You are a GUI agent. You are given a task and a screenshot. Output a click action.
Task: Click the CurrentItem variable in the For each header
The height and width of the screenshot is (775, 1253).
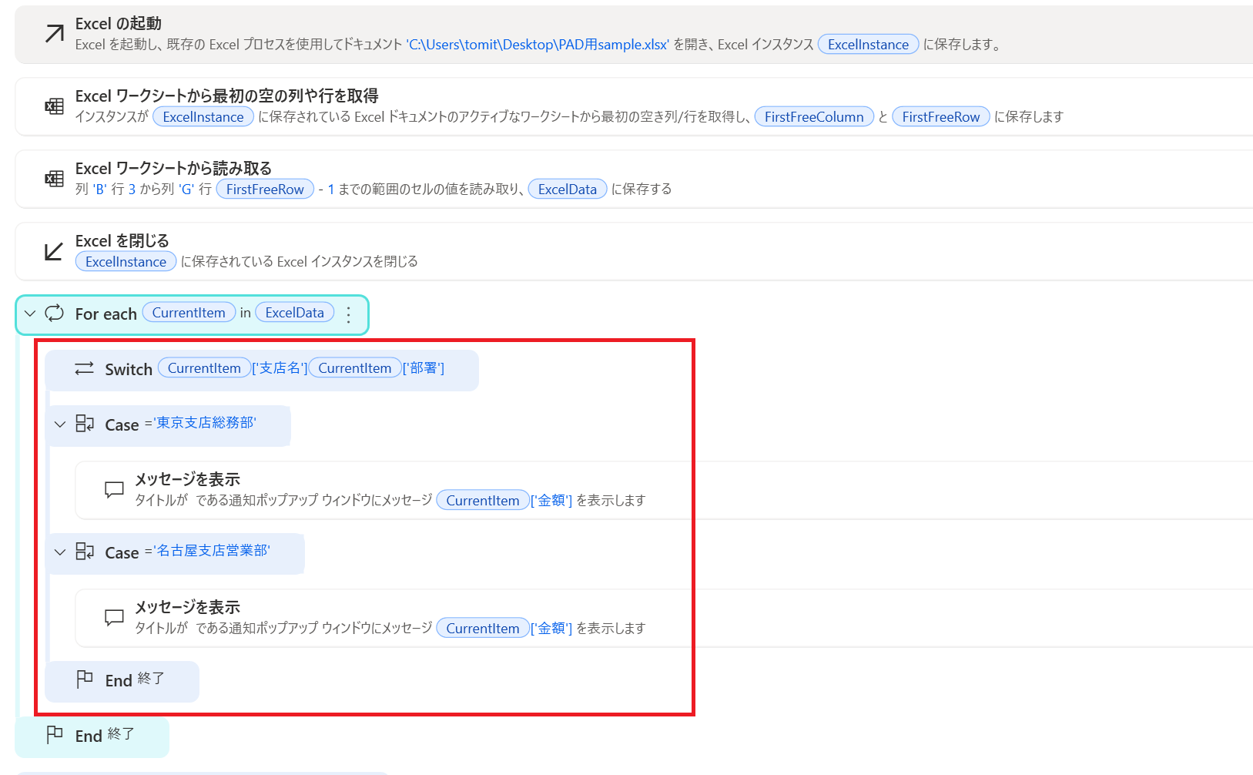[x=189, y=312]
